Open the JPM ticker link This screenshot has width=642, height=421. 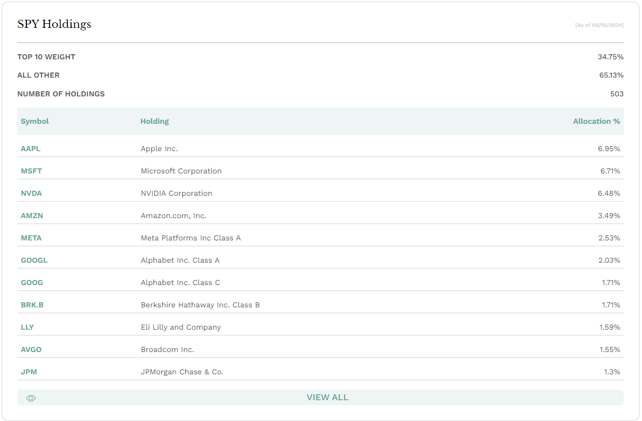pos(29,372)
